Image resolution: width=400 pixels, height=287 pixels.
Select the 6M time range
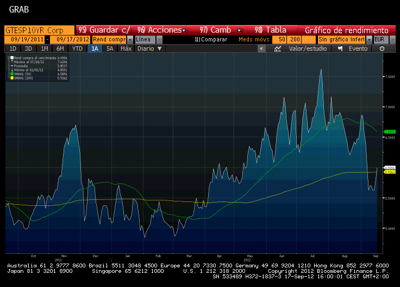[x=60, y=48]
